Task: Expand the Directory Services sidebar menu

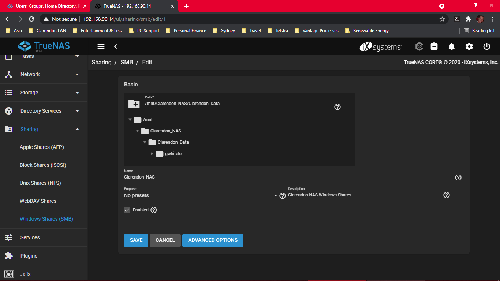Action: [x=77, y=111]
